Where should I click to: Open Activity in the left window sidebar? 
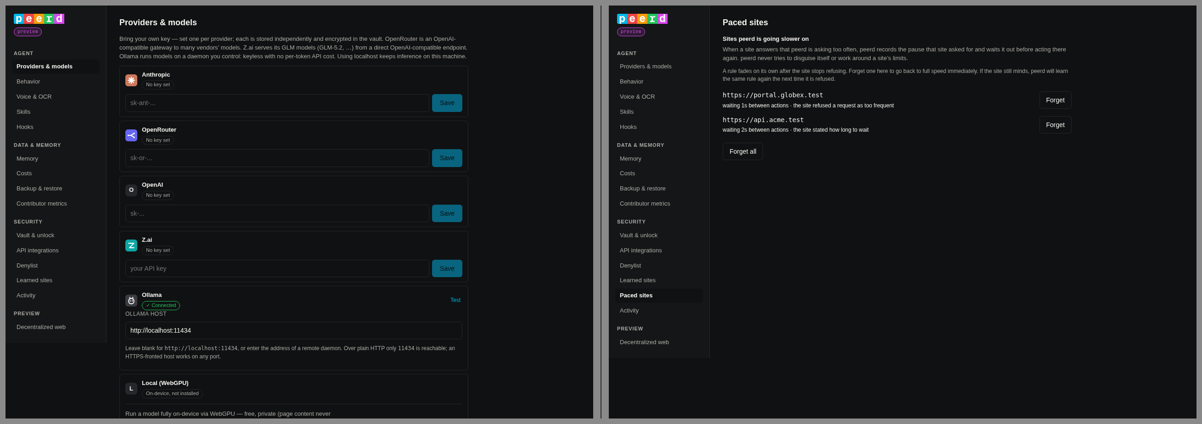coord(56,295)
